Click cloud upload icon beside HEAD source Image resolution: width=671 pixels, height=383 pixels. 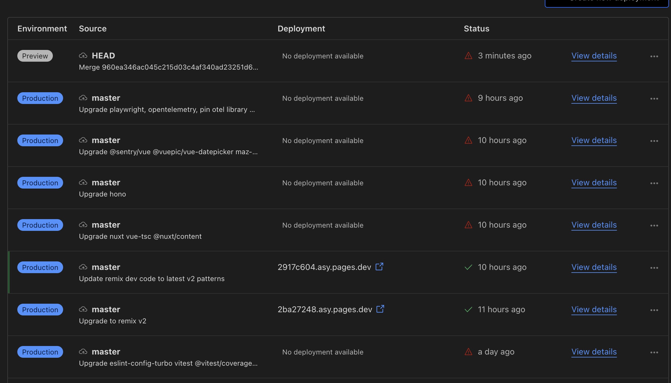[x=83, y=56]
